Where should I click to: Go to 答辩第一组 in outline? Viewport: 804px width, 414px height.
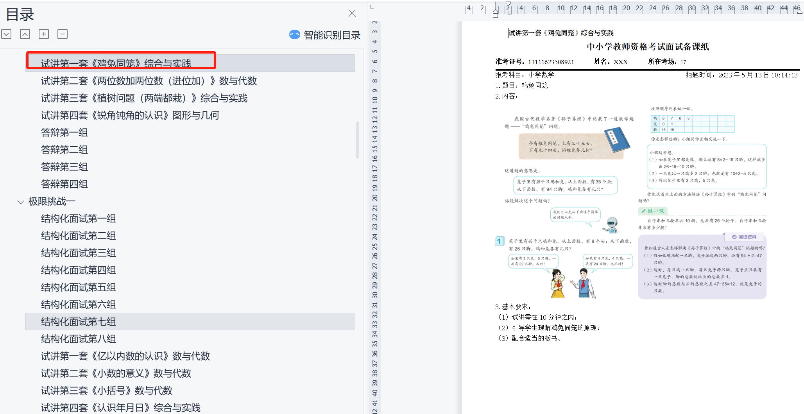(x=64, y=133)
